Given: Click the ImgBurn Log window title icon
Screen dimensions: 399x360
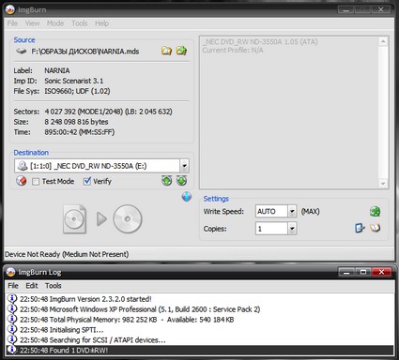Looking at the screenshot, I should [10, 272].
